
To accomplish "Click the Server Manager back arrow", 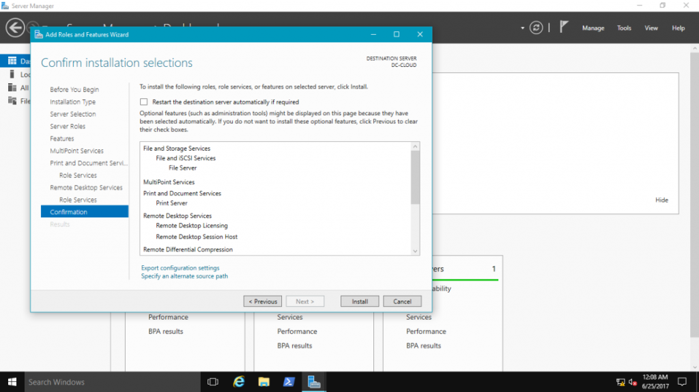I will [x=15, y=28].
